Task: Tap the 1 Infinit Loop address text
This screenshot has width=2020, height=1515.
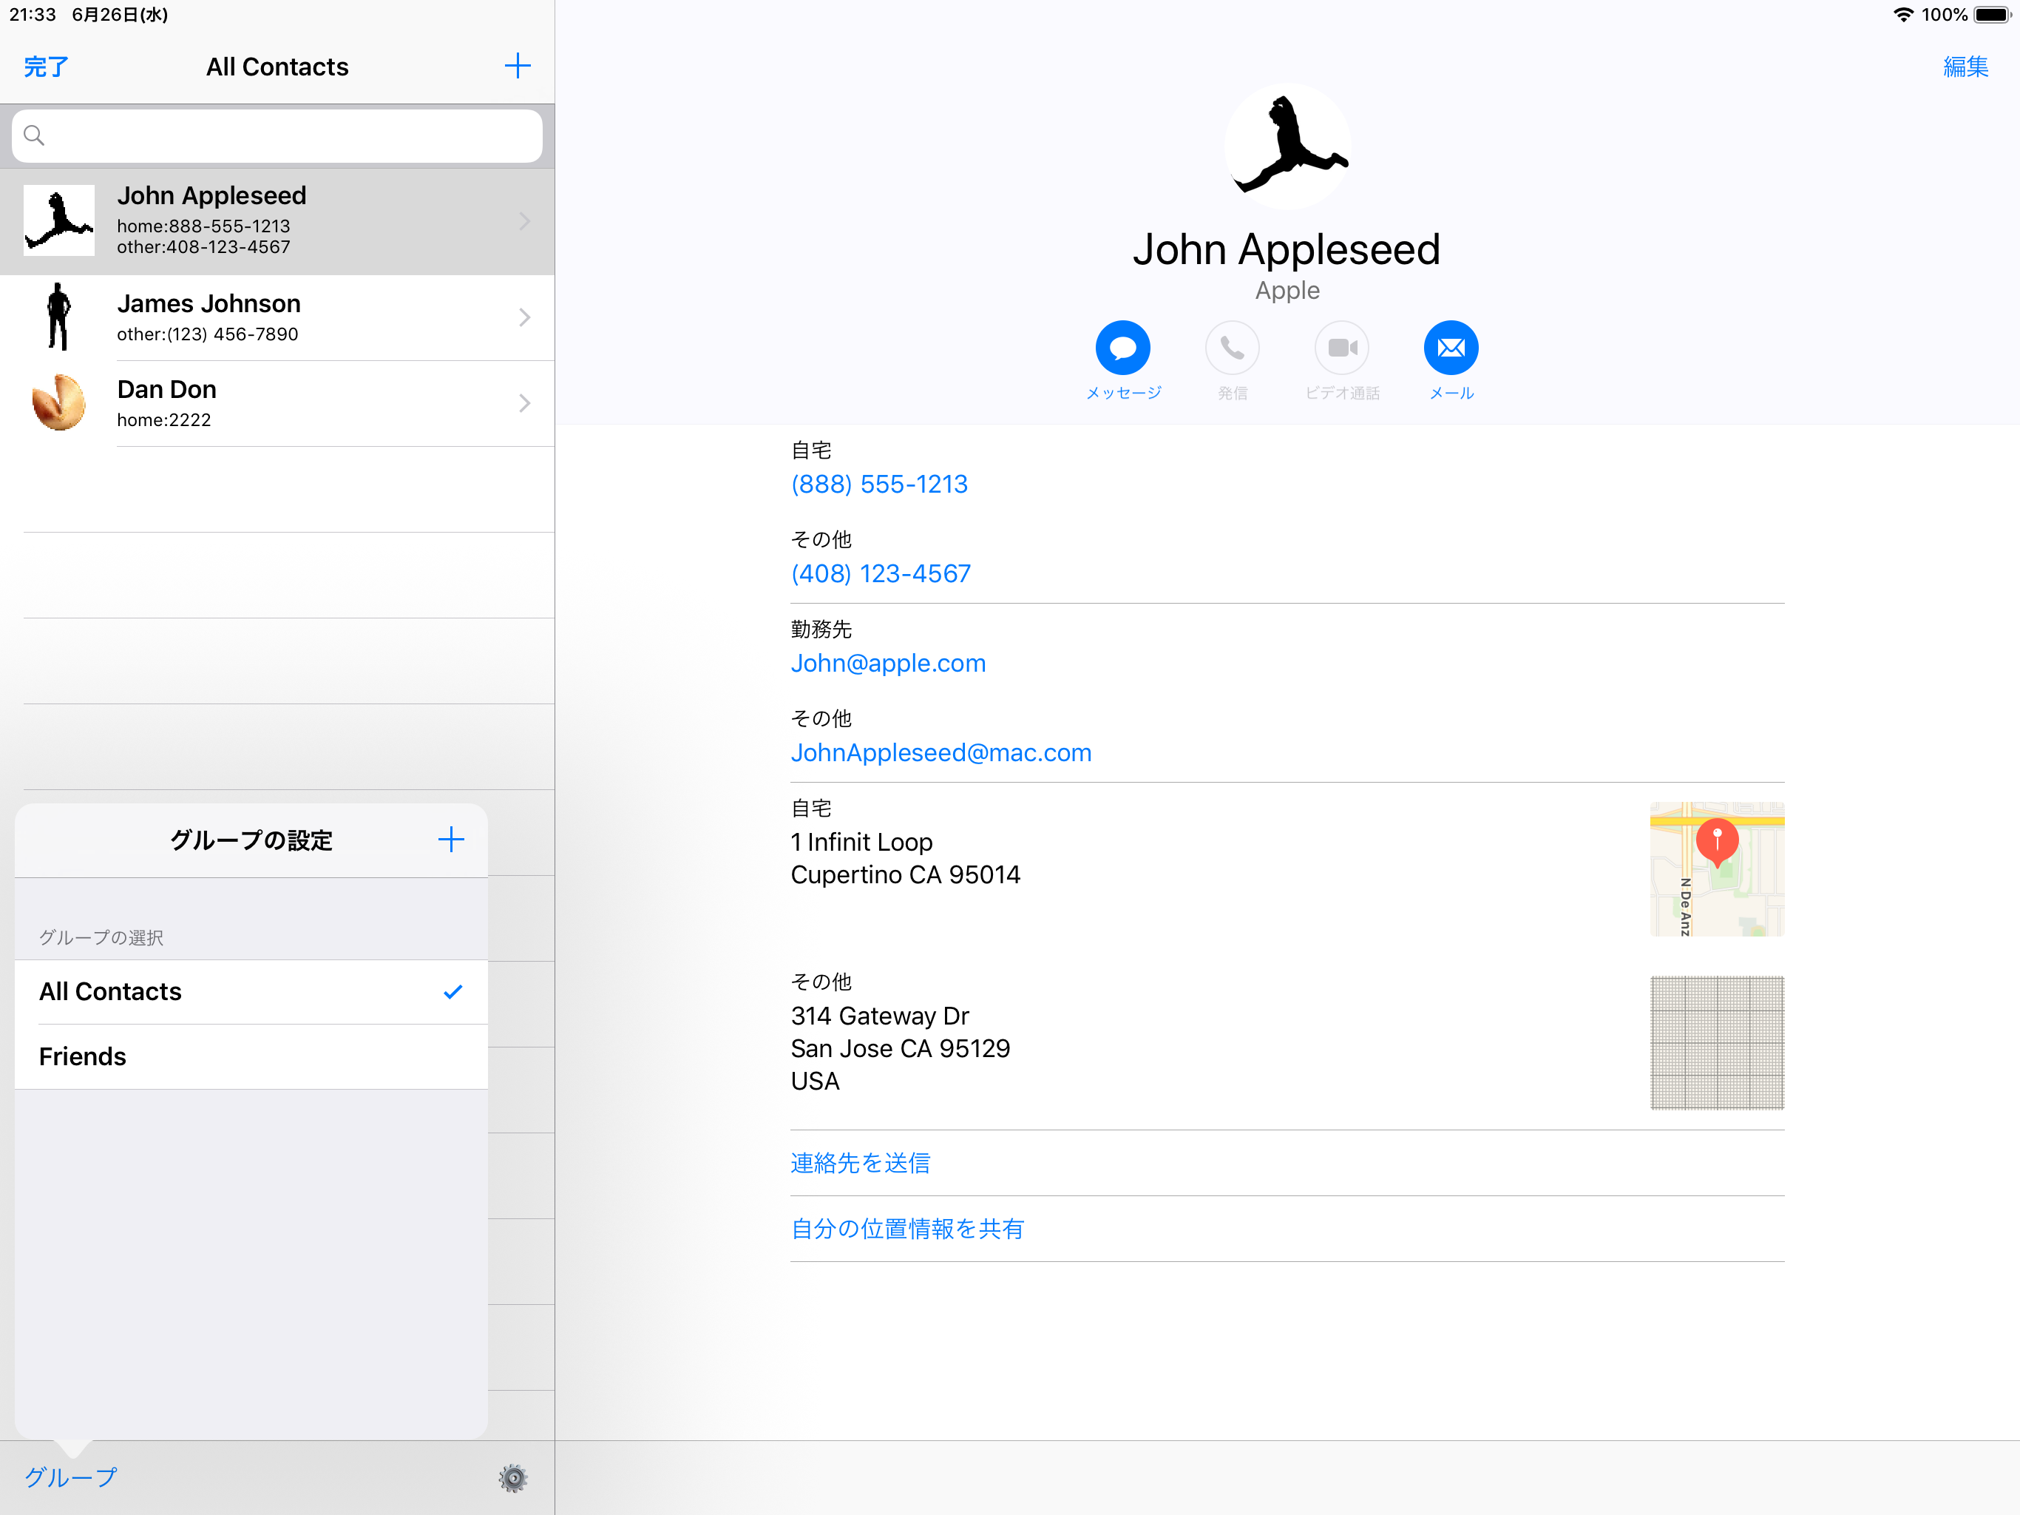Action: 905,859
